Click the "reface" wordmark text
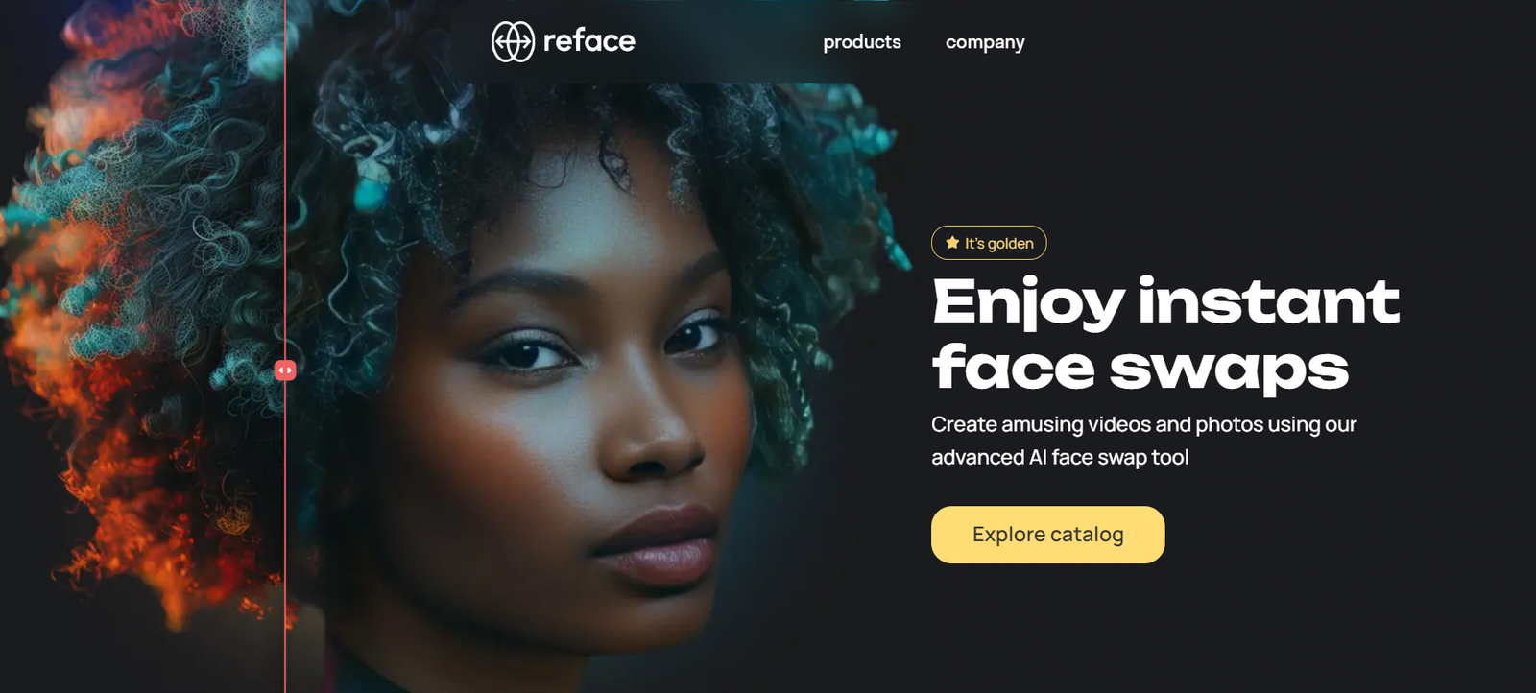 589,41
